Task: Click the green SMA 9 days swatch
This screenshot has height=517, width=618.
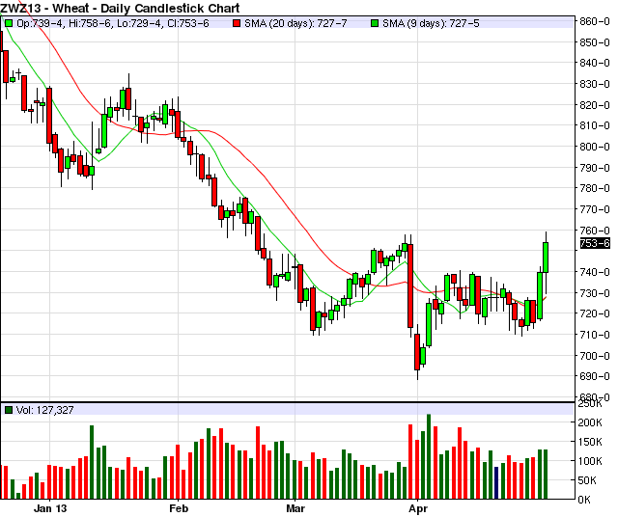Action: pyautogui.click(x=375, y=23)
